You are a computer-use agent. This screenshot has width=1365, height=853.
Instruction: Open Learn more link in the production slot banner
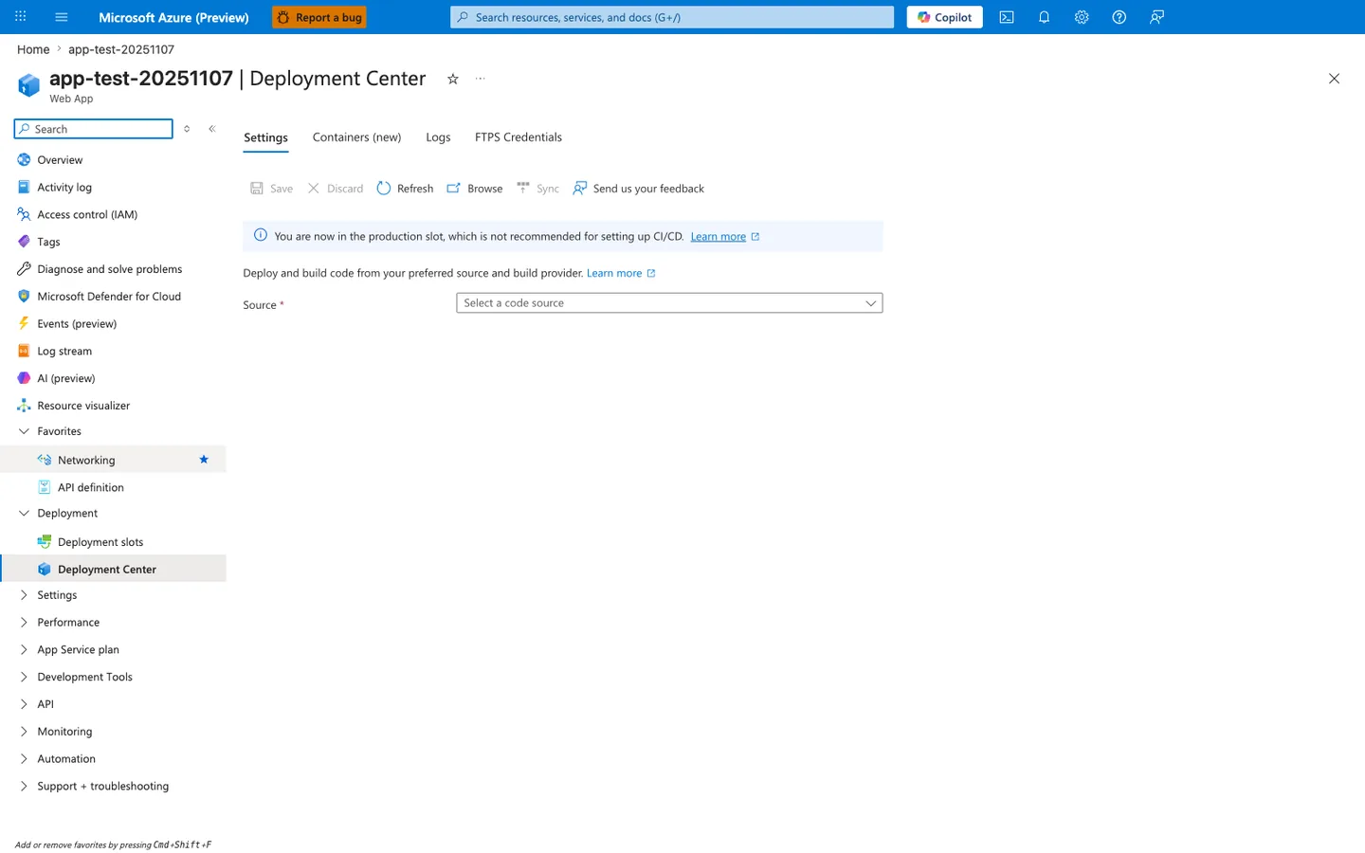click(718, 237)
